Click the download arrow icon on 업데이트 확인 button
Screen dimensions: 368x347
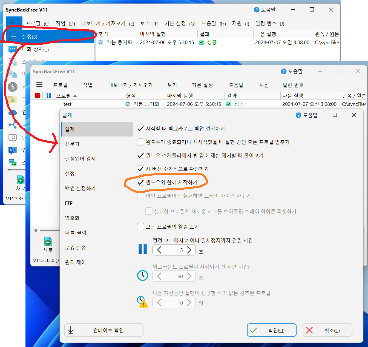point(71,330)
